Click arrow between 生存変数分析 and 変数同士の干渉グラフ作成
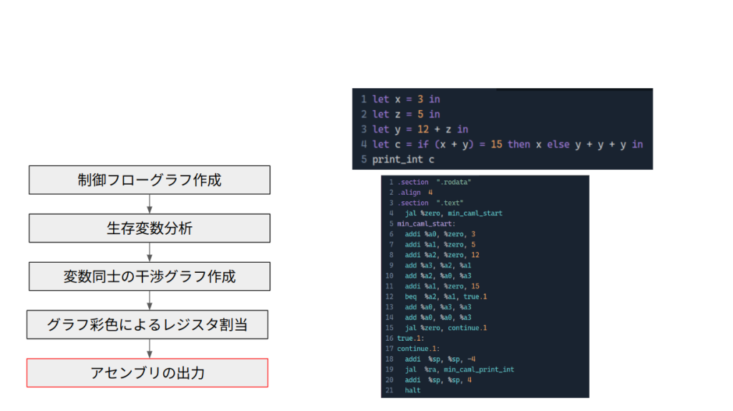 149,252
